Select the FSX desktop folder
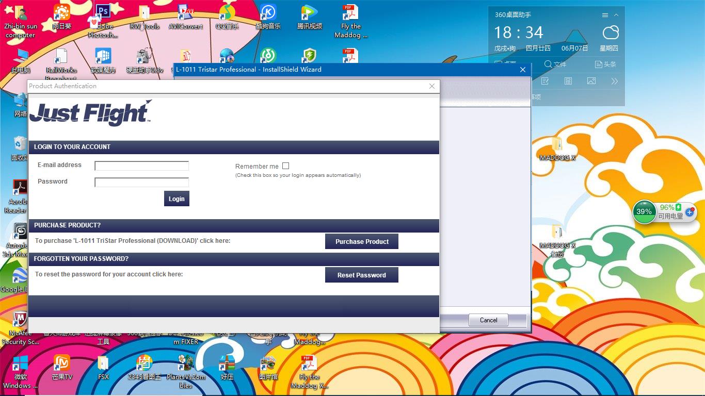The image size is (705, 396). 103,368
